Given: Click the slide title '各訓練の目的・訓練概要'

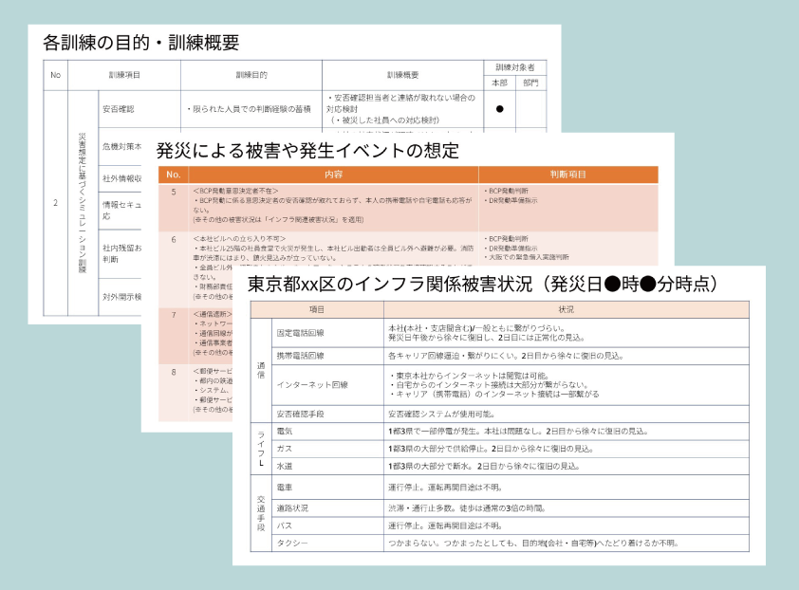Looking at the screenshot, I should tap(141, 43).
